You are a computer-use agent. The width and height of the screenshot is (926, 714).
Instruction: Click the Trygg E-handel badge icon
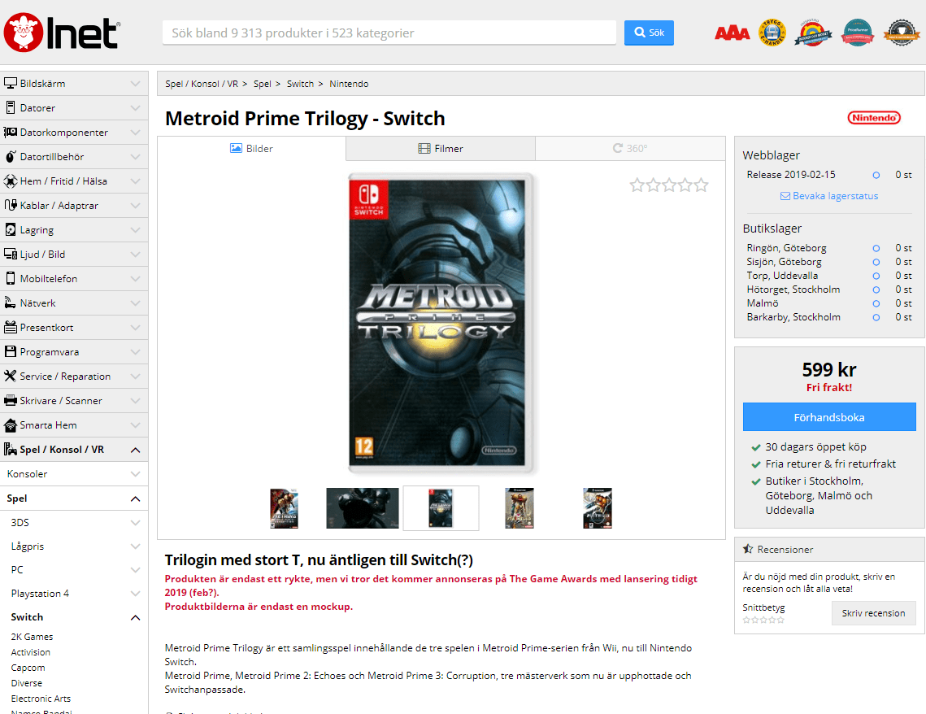pos(772,33)
